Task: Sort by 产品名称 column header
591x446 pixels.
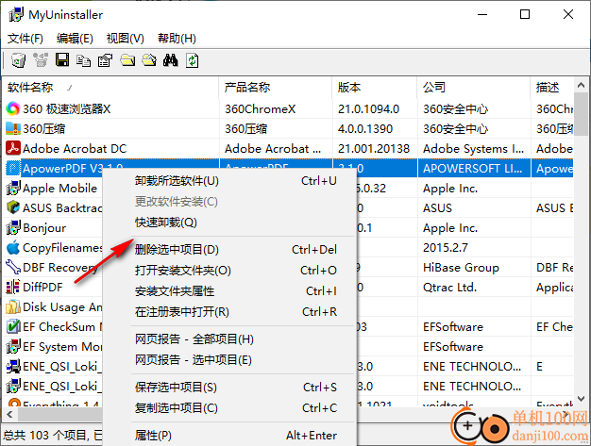Action: click(276, 88)
